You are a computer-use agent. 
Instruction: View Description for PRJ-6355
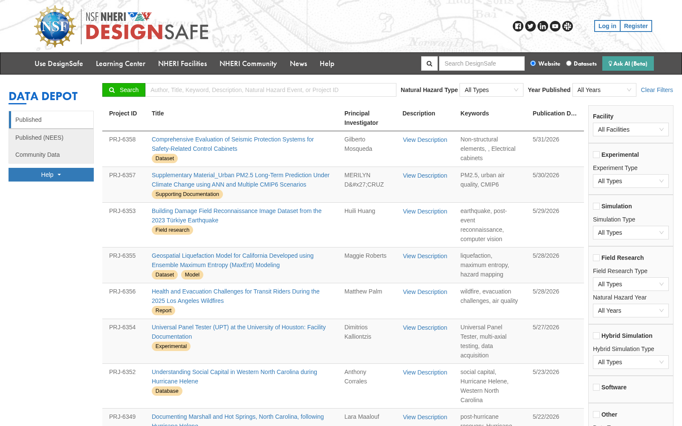(x=425, y=256)
